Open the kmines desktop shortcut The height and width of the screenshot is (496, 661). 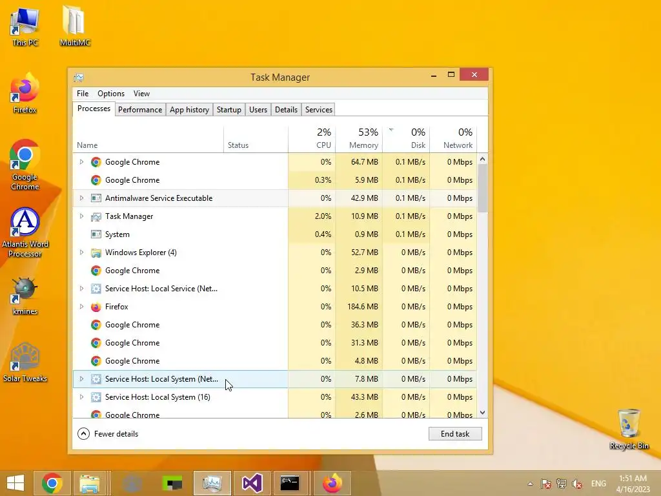pos(25,296)
